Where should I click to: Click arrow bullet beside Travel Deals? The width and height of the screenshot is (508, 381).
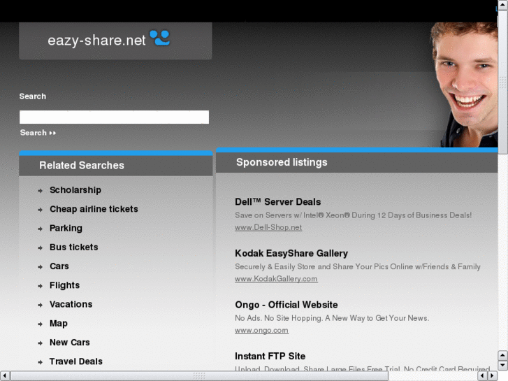40,362
